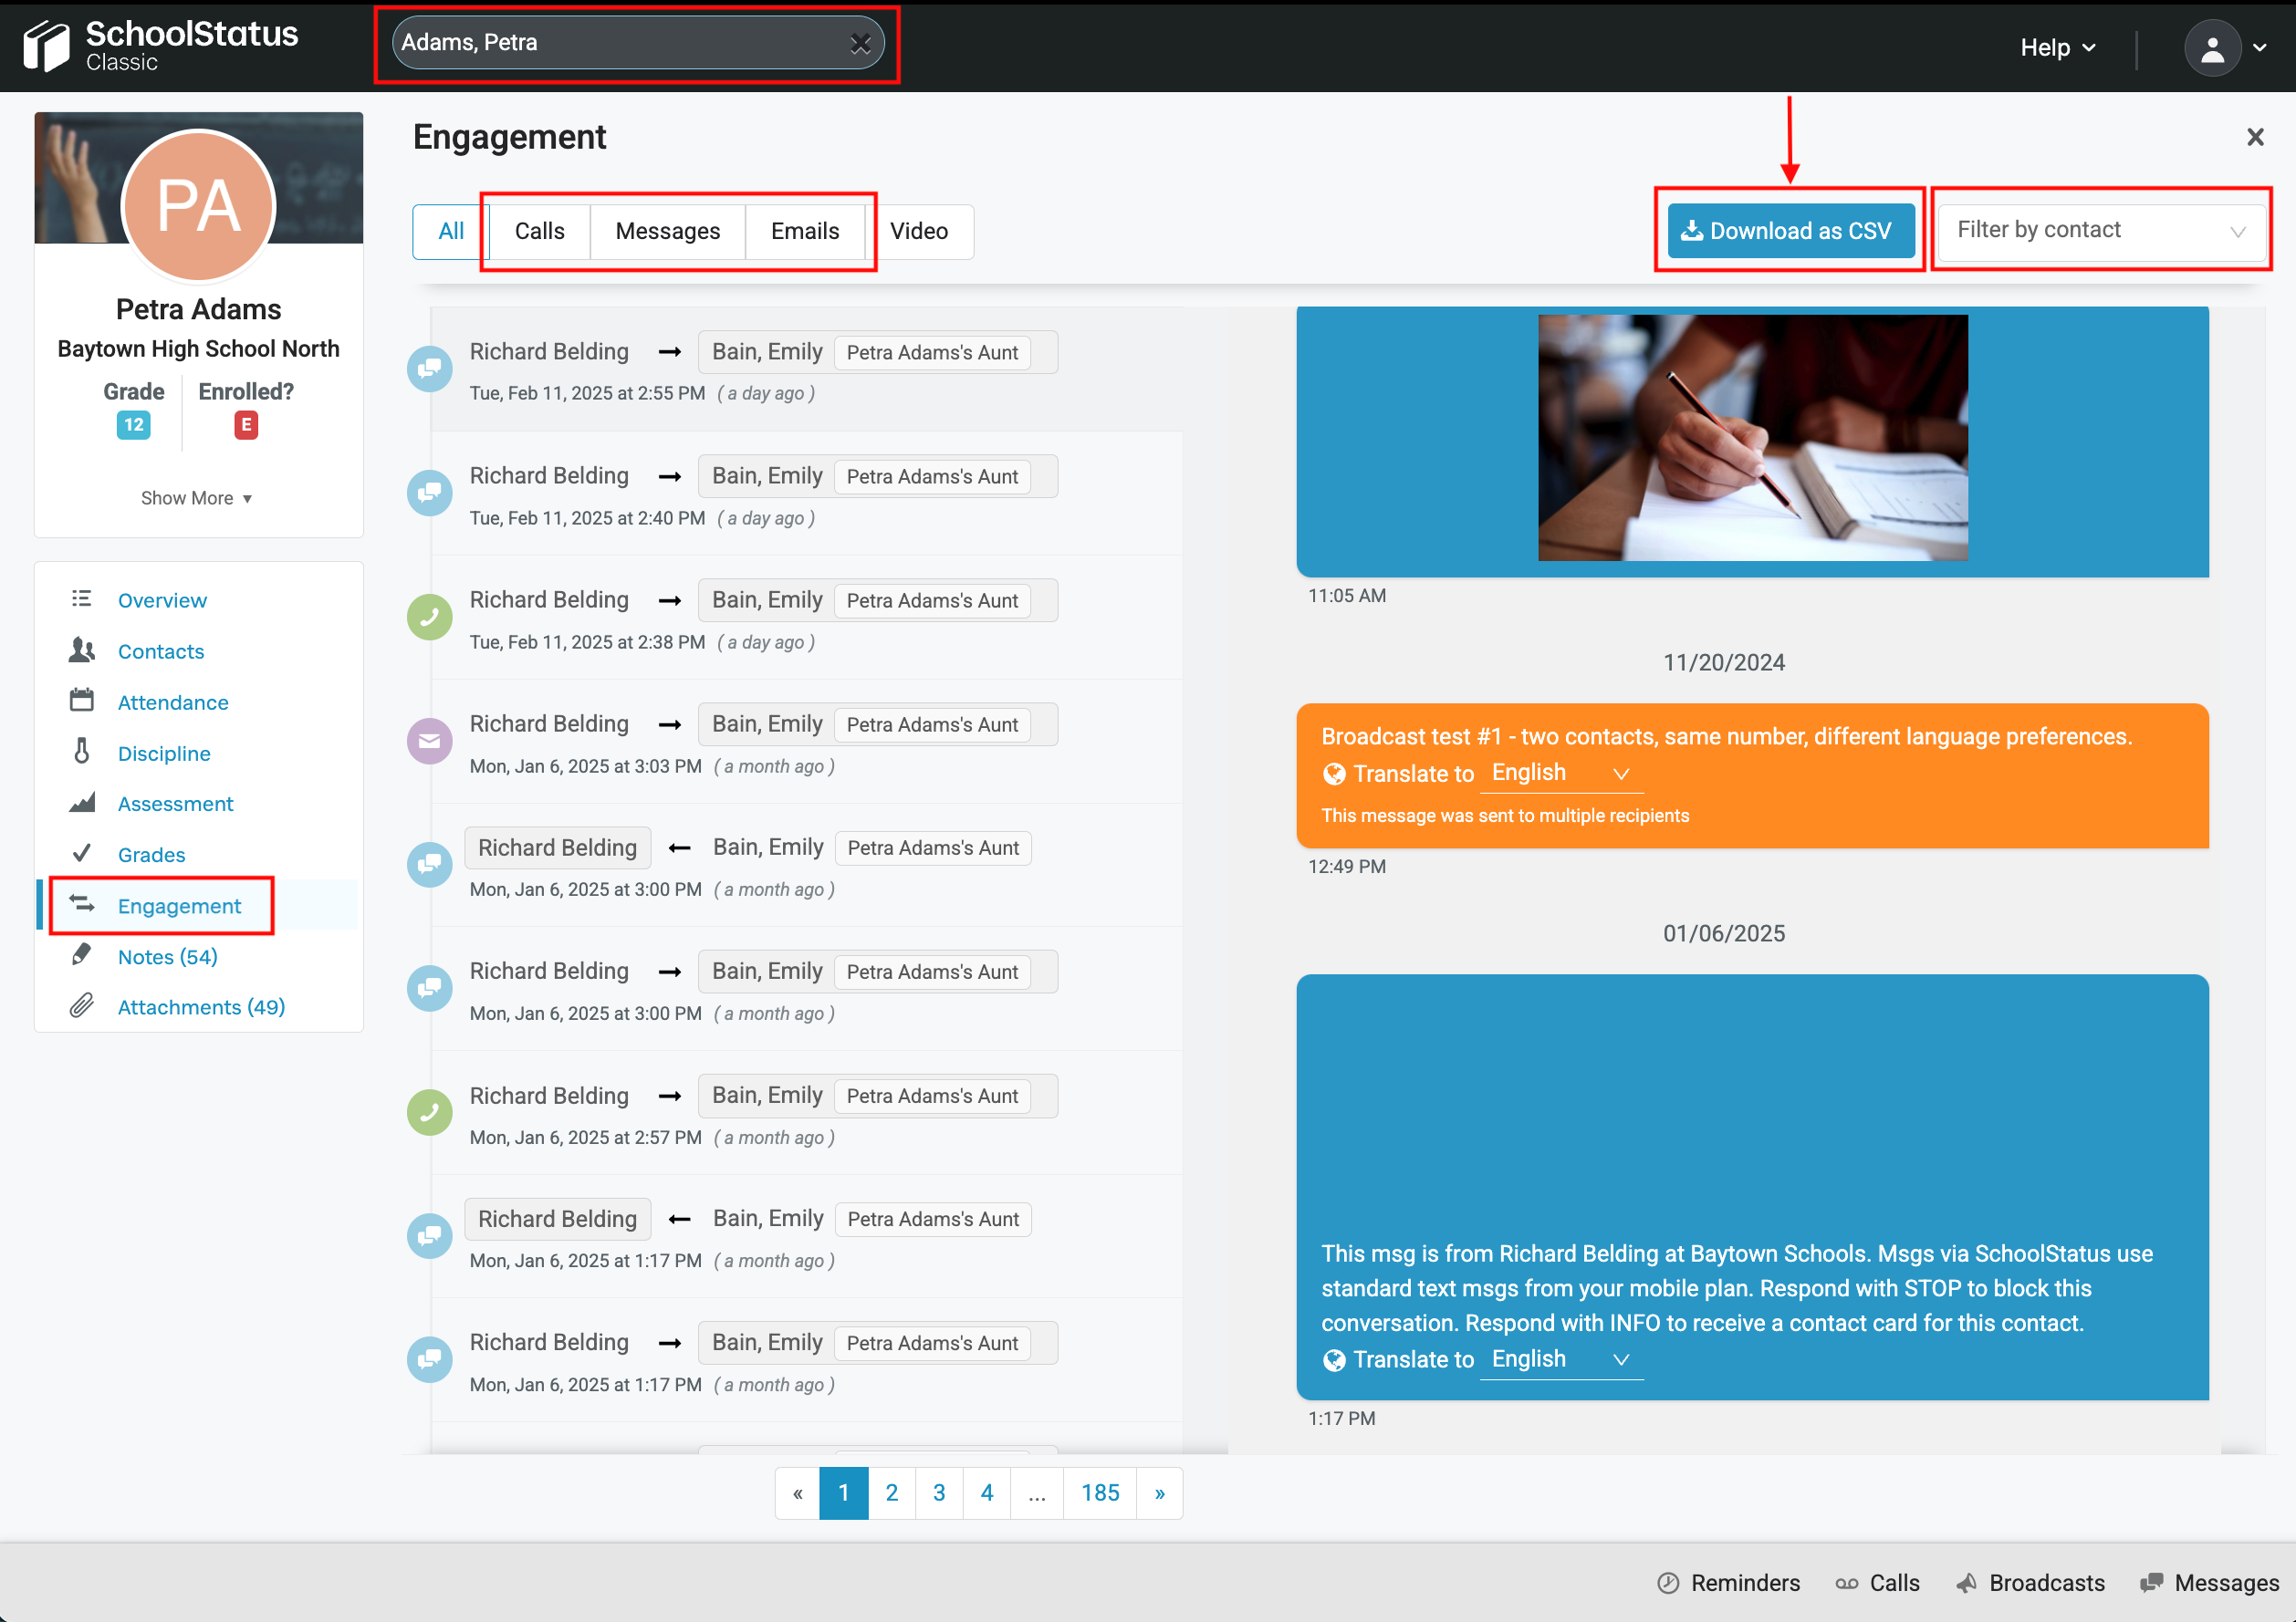Switch to the Calls tab

pyautogui.click(x=539, y=232)
